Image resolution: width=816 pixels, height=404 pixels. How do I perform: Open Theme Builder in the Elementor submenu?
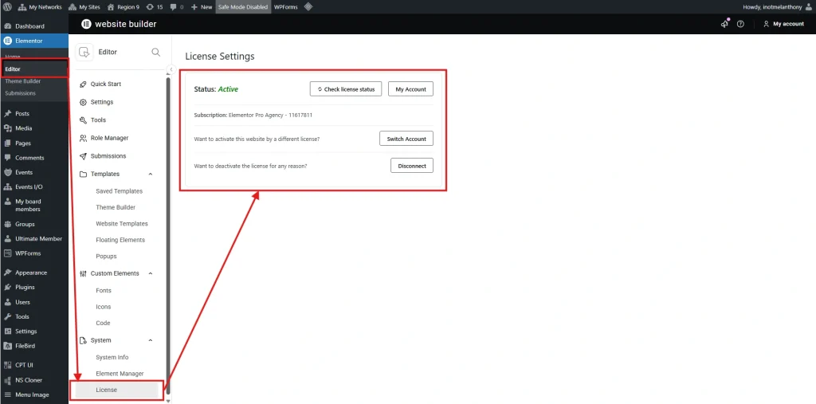pos(23,81)
